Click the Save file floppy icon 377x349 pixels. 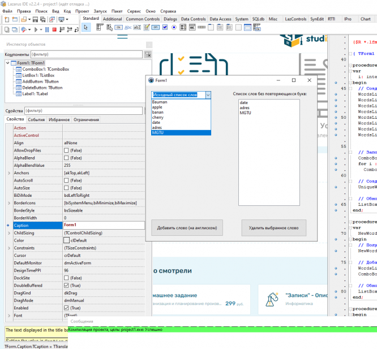tap(35, 19)
